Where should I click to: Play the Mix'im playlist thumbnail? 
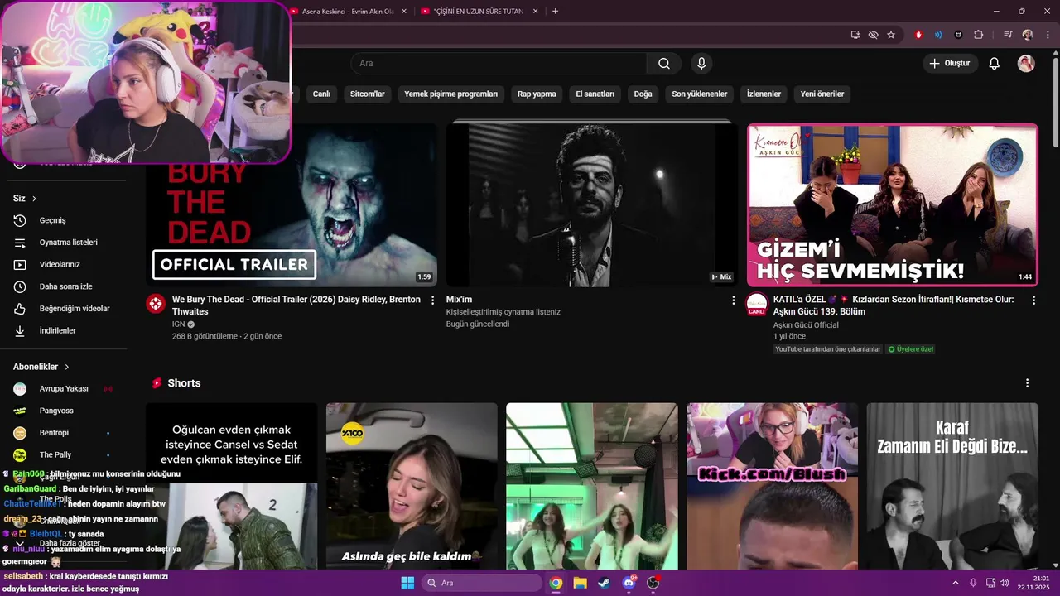tap(591, 204)
